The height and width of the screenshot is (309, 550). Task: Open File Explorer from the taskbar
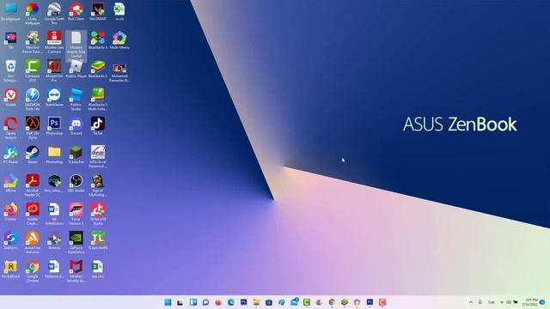pyautogui.click(x=256, y=302)
